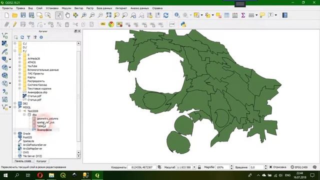Select the Анаморфоза.shp file
This screenshot has height=180, width=320.
[37, 92]
